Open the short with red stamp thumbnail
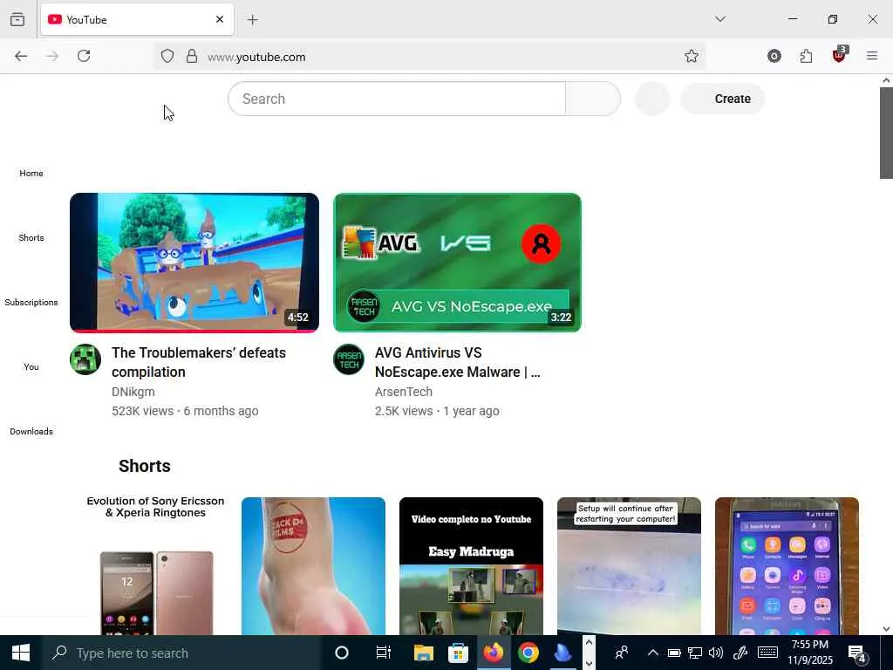Screen dimensions: 893x670 point(313,565)
